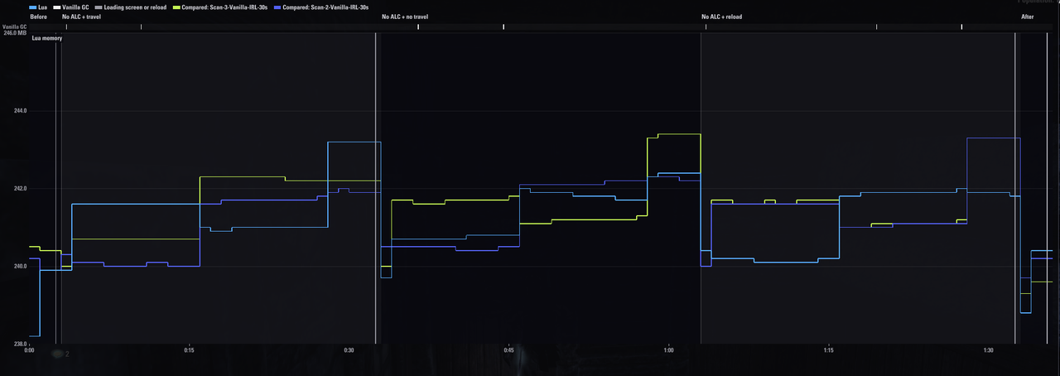The width and height of the screenshot is (1060, 376).
Task: Click the 'No ALC + reload' phase label
Action: 723,17
